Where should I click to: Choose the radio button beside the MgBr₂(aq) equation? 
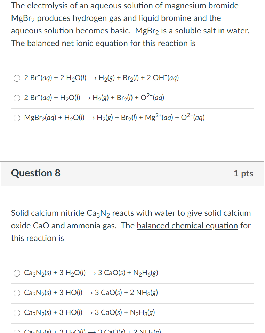pos(17,118)
